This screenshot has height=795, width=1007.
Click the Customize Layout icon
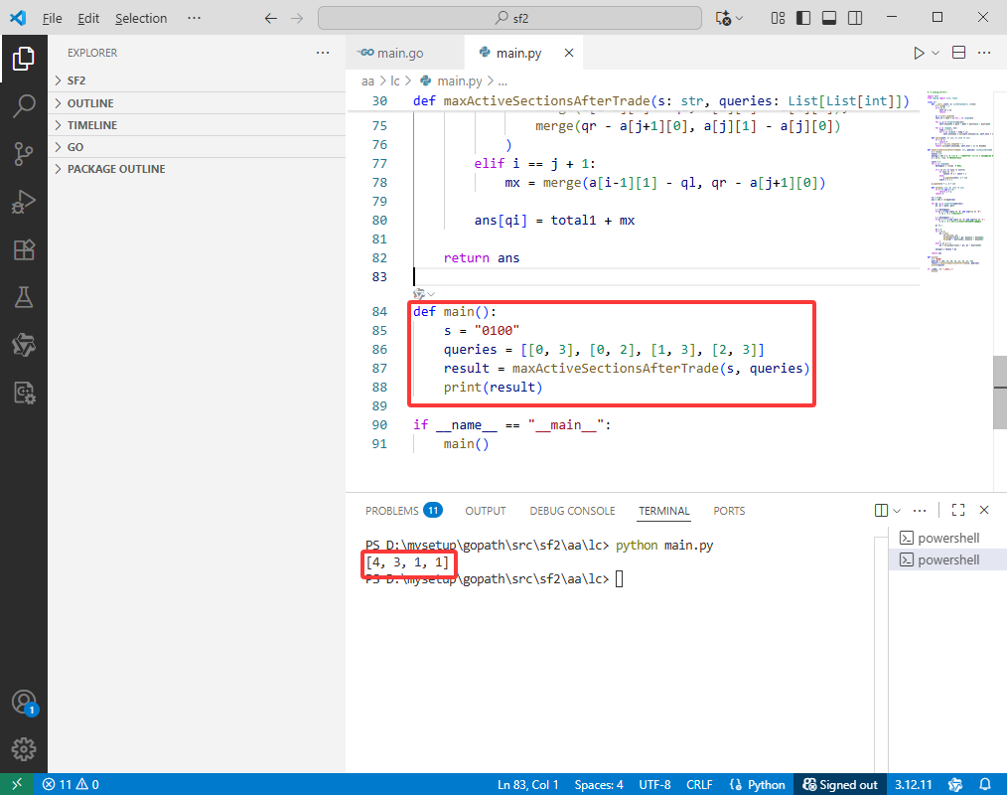pos(778,18)
